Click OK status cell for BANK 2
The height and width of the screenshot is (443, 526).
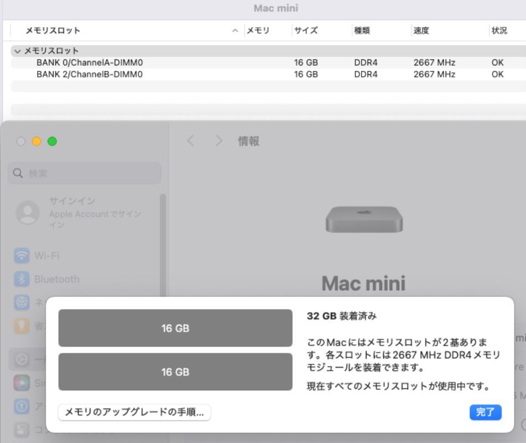498,74
